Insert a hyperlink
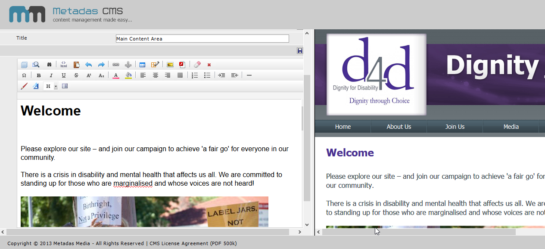 [115, 64]
